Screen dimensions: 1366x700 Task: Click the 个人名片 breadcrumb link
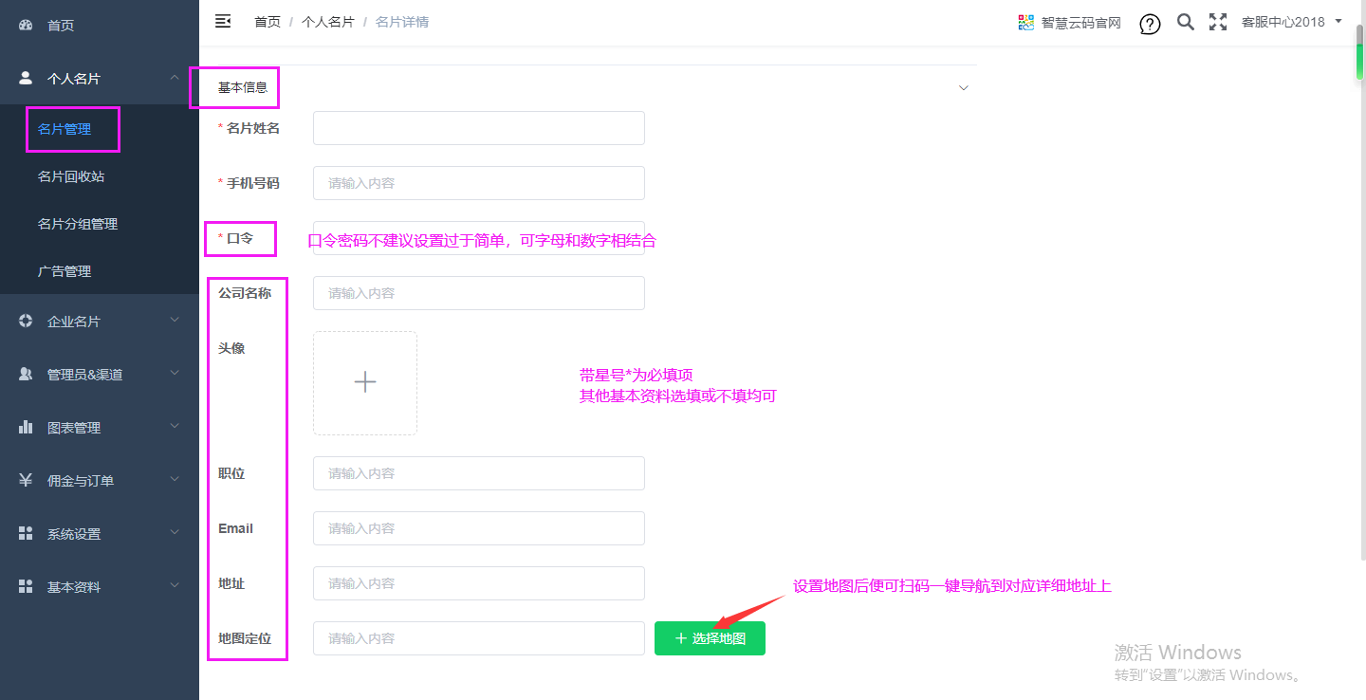click(x=327, y=22)
